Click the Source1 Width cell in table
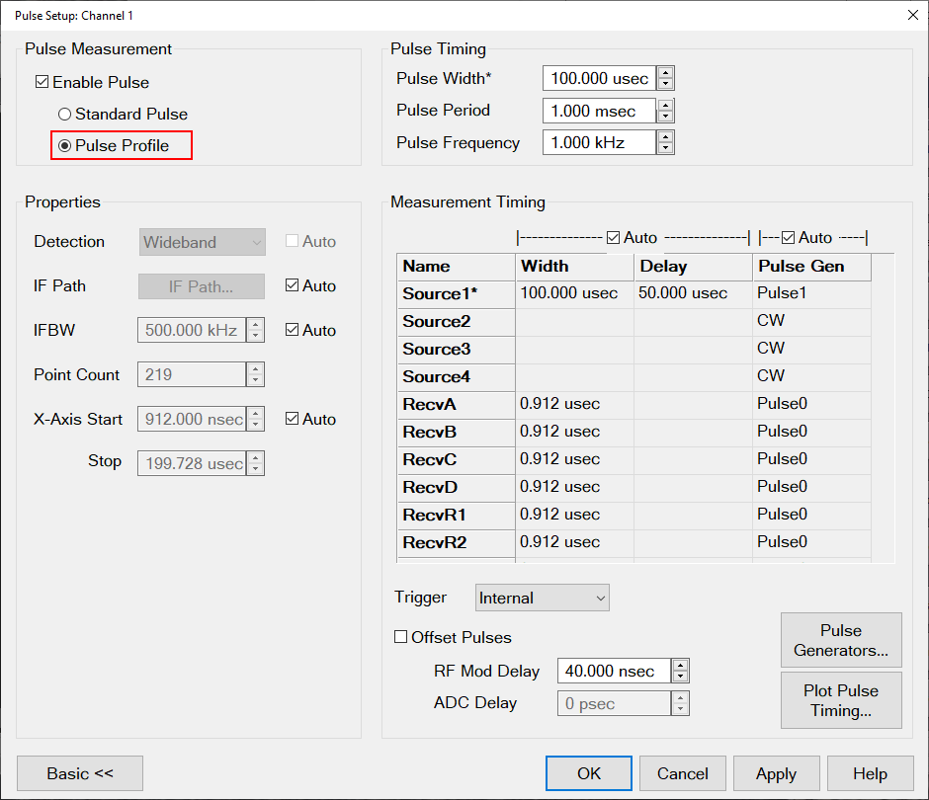This screenshot has height=800, width=929. point(573,294)
